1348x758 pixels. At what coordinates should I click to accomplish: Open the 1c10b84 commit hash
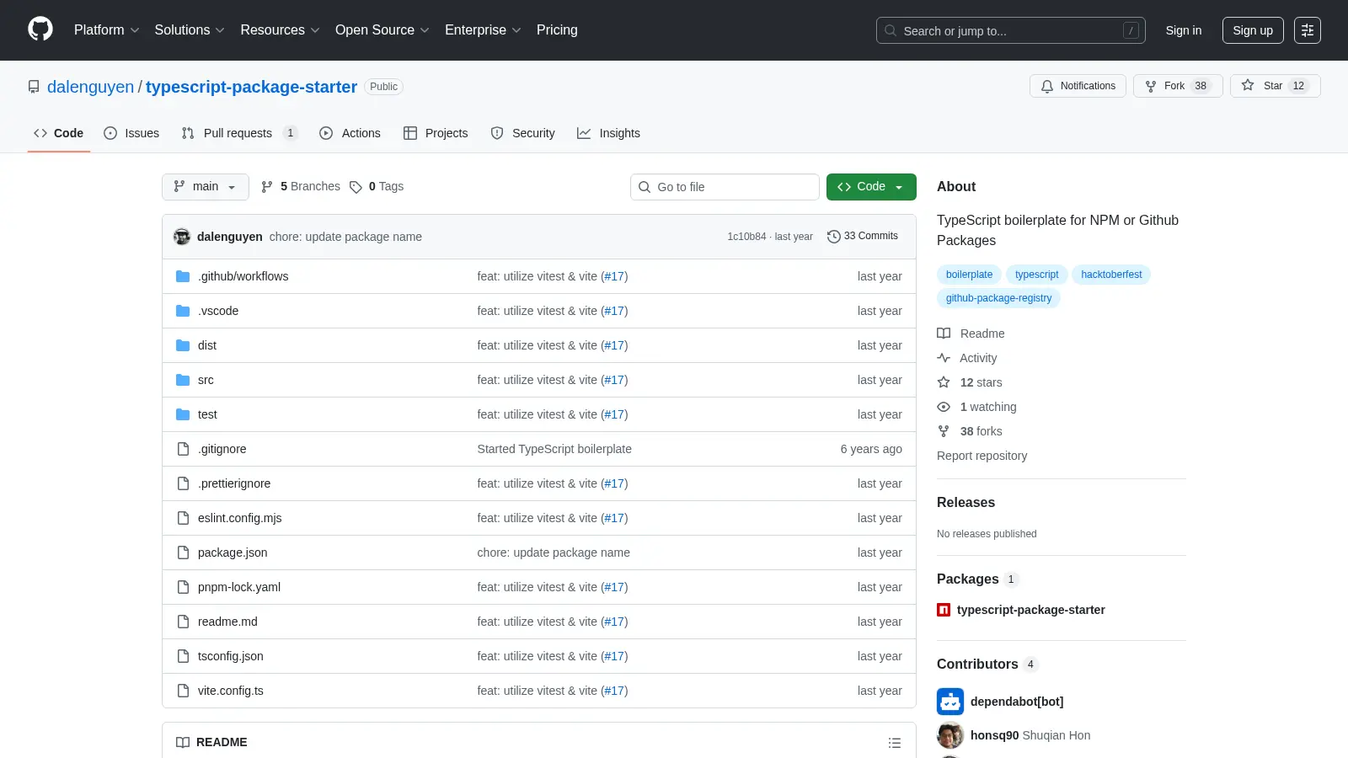coord(746,237)
